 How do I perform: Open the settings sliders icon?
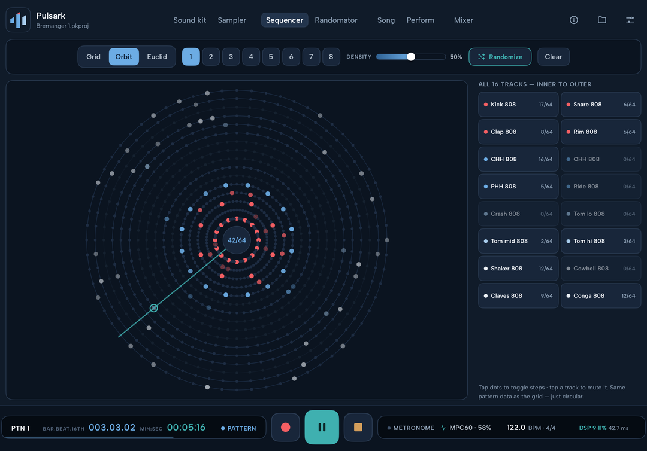click(x=630, y=20)
